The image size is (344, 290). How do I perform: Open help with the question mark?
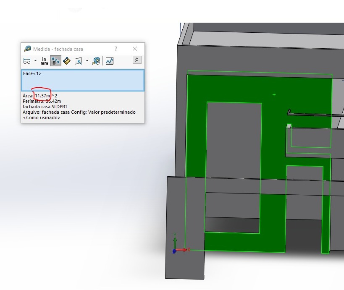(116, 49)
